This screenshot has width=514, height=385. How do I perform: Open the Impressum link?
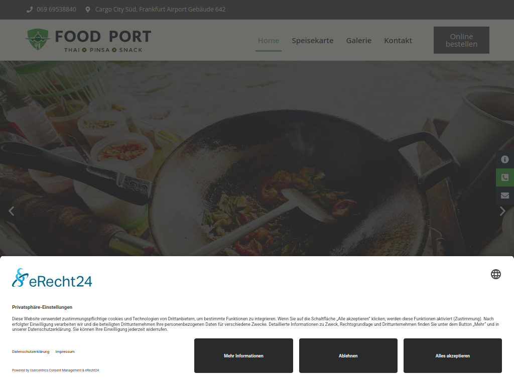click(65, 351)
